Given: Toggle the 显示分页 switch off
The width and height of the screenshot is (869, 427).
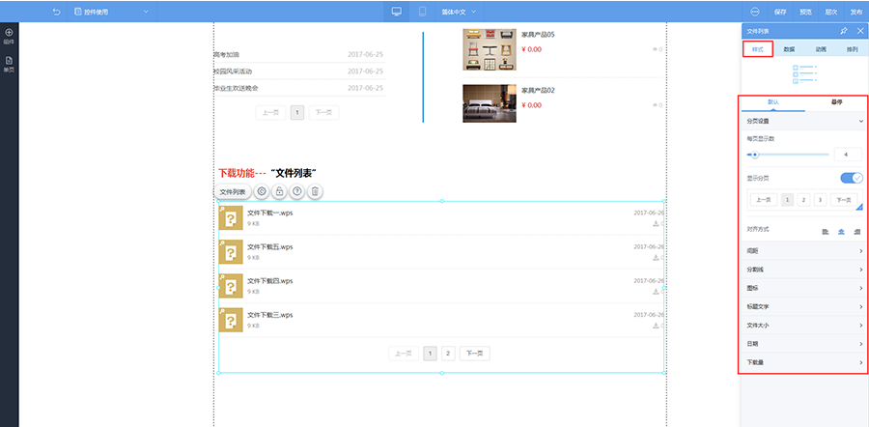Looking at the screenshot, I should (852, 178).
